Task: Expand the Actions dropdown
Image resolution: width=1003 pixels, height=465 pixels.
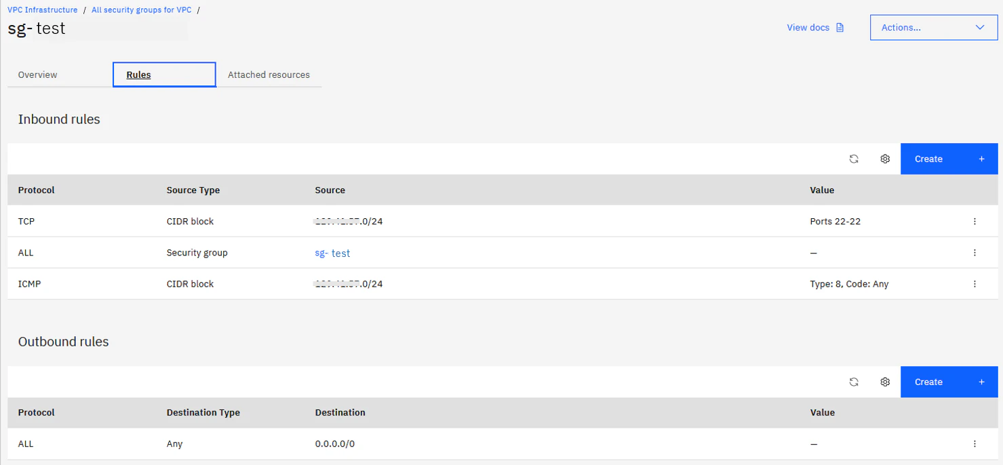Action: coord(934,28)
